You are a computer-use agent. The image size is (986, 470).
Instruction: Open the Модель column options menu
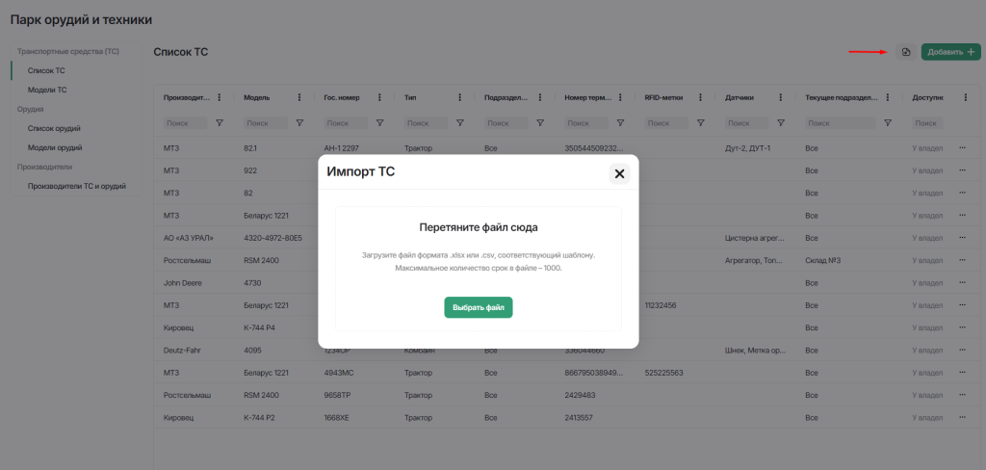point(299,97)
